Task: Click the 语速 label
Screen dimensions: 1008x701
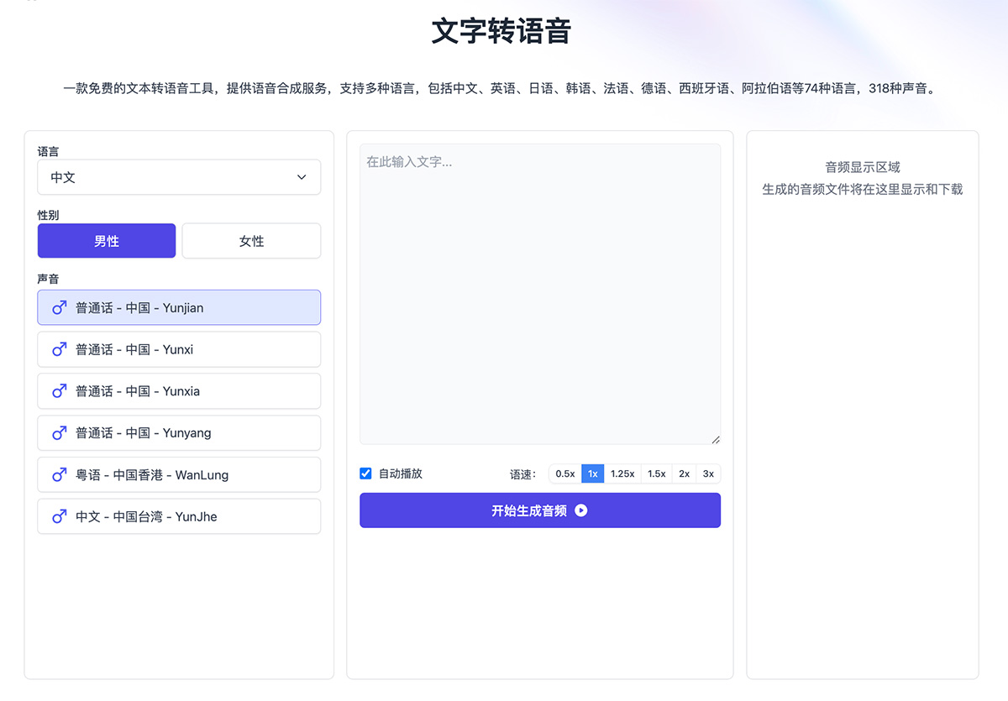Action: 522,474
